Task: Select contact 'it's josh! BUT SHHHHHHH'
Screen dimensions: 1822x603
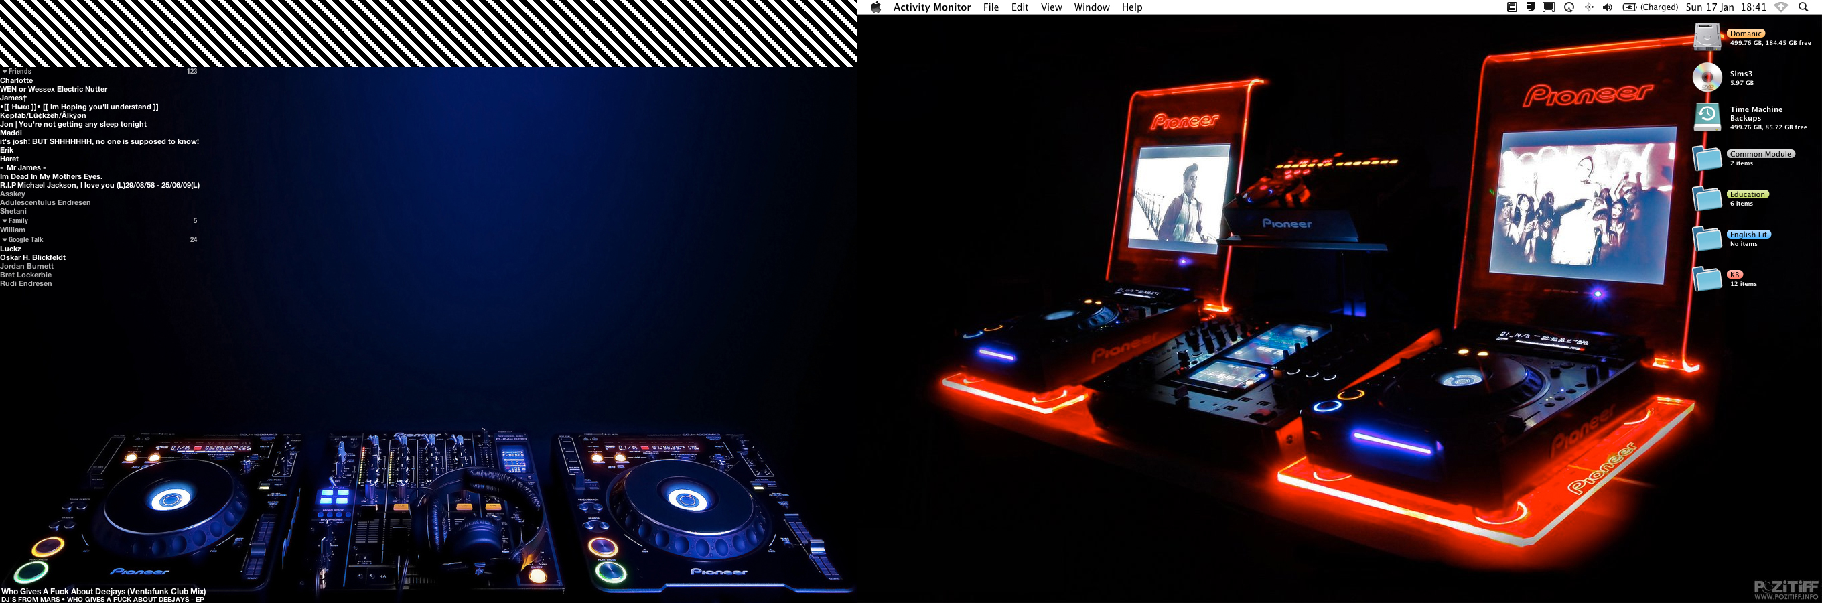Action: coord(100,141)
